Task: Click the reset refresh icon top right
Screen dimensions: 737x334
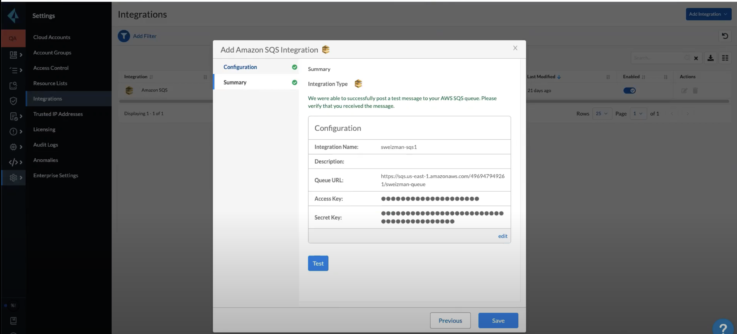Action: 725,36
